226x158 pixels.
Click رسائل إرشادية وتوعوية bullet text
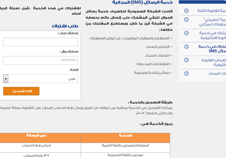pyautogui.click(x=153, y=73)
